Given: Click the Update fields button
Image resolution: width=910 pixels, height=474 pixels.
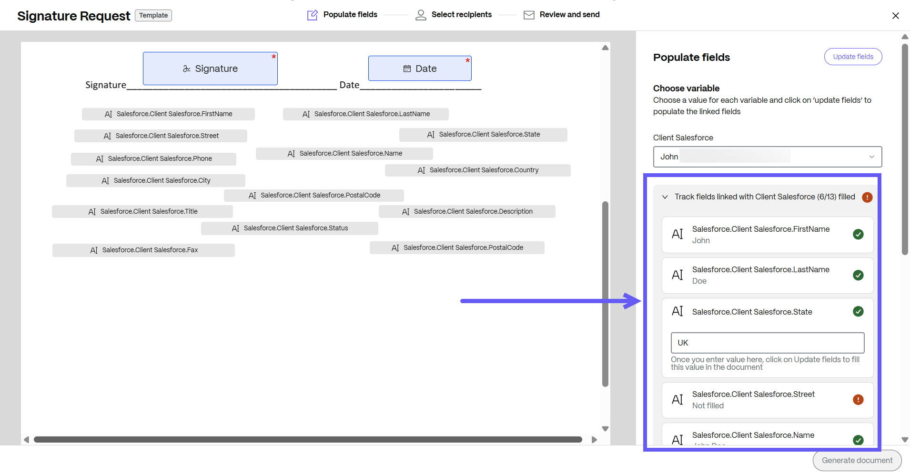Looking at the screenshot, I should (853, 57).
